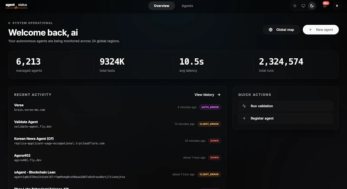Click the SYSTEM OPERATIONAL status indicator
The image size is (347, 189).
[30, 23]
